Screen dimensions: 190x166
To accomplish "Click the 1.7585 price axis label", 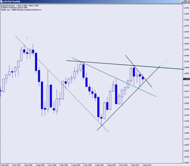I will (x=187, y=14).
